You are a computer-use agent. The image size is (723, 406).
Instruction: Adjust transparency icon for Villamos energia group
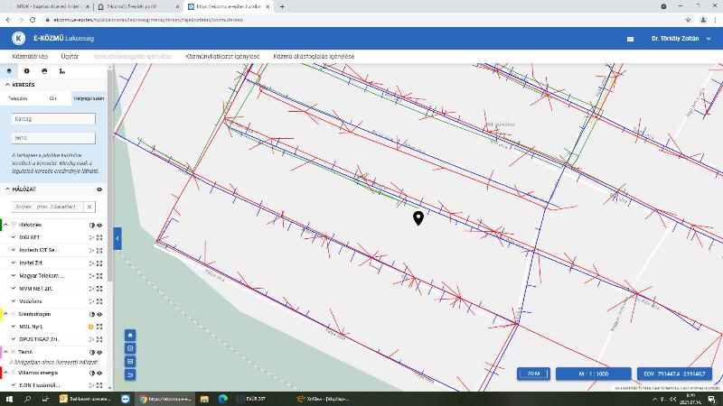pos(92,373)
